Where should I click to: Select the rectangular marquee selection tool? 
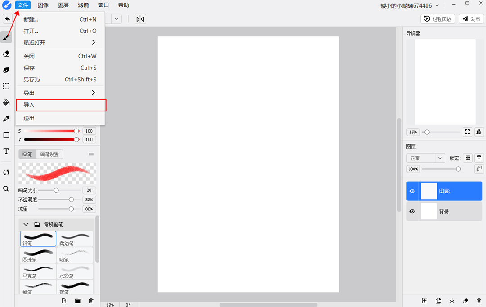6,86
